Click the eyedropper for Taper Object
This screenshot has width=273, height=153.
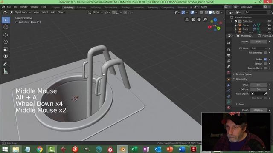point(265,93)
